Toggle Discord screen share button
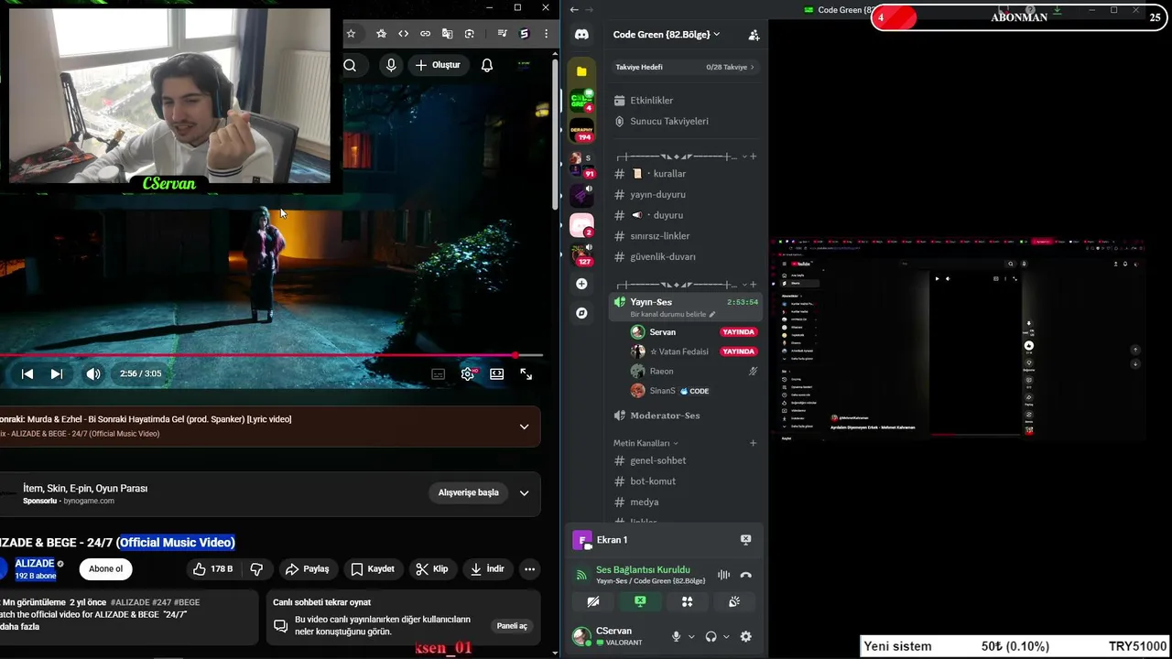This screenshot has width=1172, height=659. pos(640,601)
